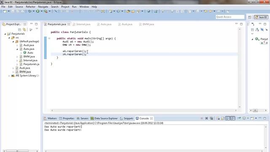270x152 pixels.
Task: Click the Outline panel horizontal scrollbar thumb
Action: pos(255,111)
